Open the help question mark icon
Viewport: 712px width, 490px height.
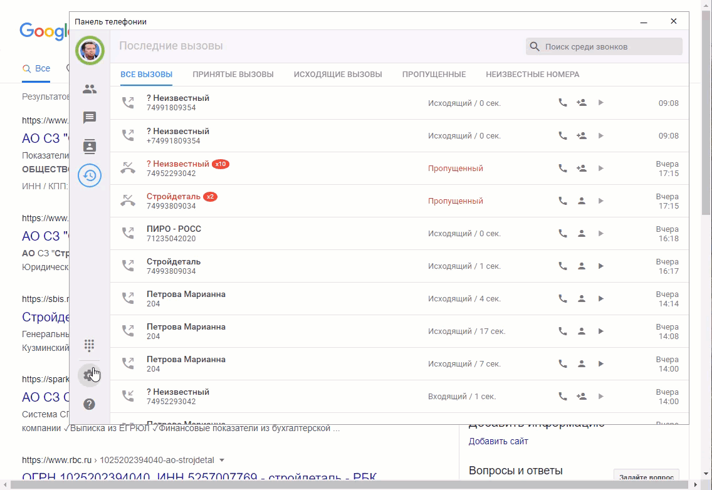click(90, 404)
